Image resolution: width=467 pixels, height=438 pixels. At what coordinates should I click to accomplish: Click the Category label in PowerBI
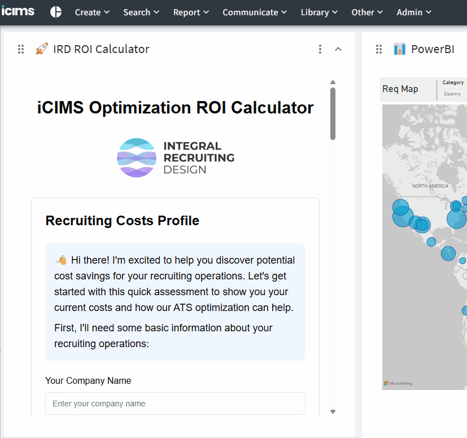(x=453, y=82)
